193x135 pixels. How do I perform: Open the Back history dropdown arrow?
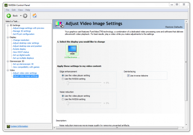[21, 16]
